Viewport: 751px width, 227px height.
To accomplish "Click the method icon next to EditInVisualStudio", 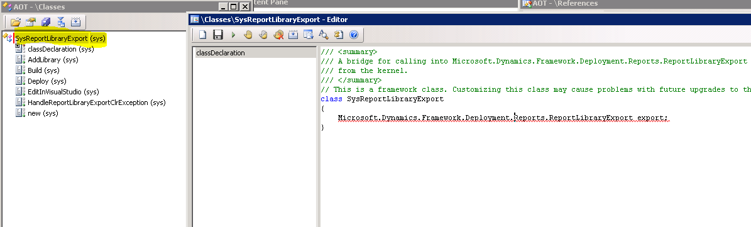I will (20, 91).
